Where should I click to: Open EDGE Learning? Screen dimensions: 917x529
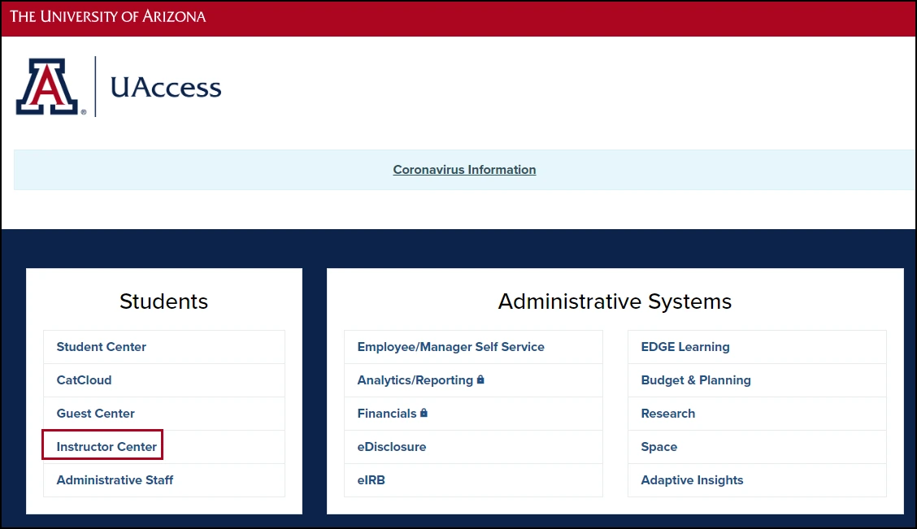(684, 347)
